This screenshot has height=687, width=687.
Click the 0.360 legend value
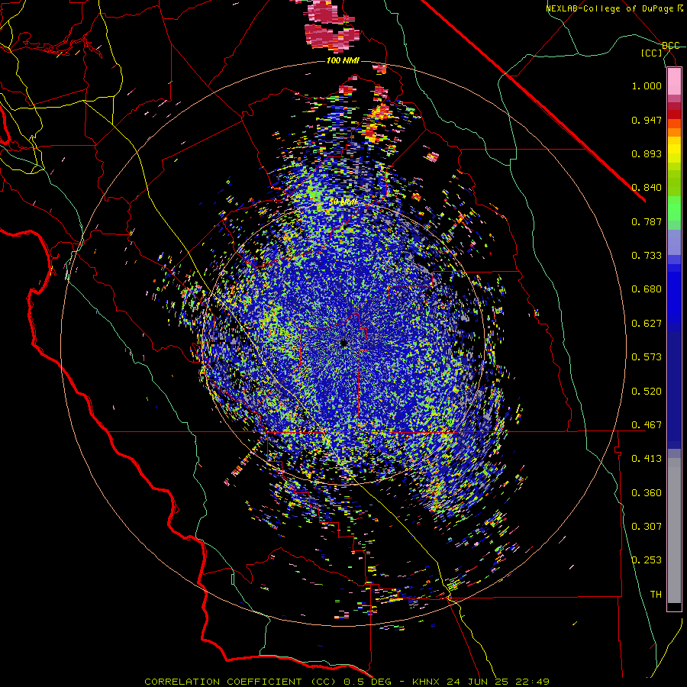(x=647, y=493)
